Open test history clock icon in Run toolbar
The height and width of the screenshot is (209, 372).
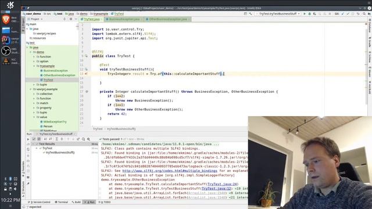[x=83, y=139]
